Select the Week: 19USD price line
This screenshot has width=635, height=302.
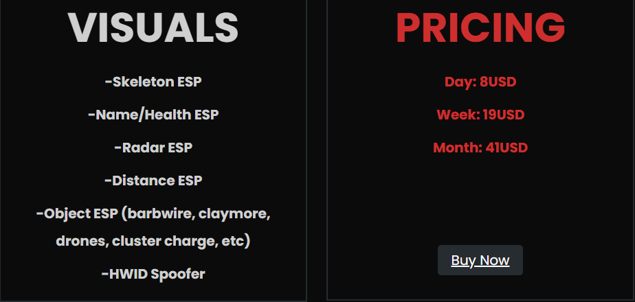[480, 115]
